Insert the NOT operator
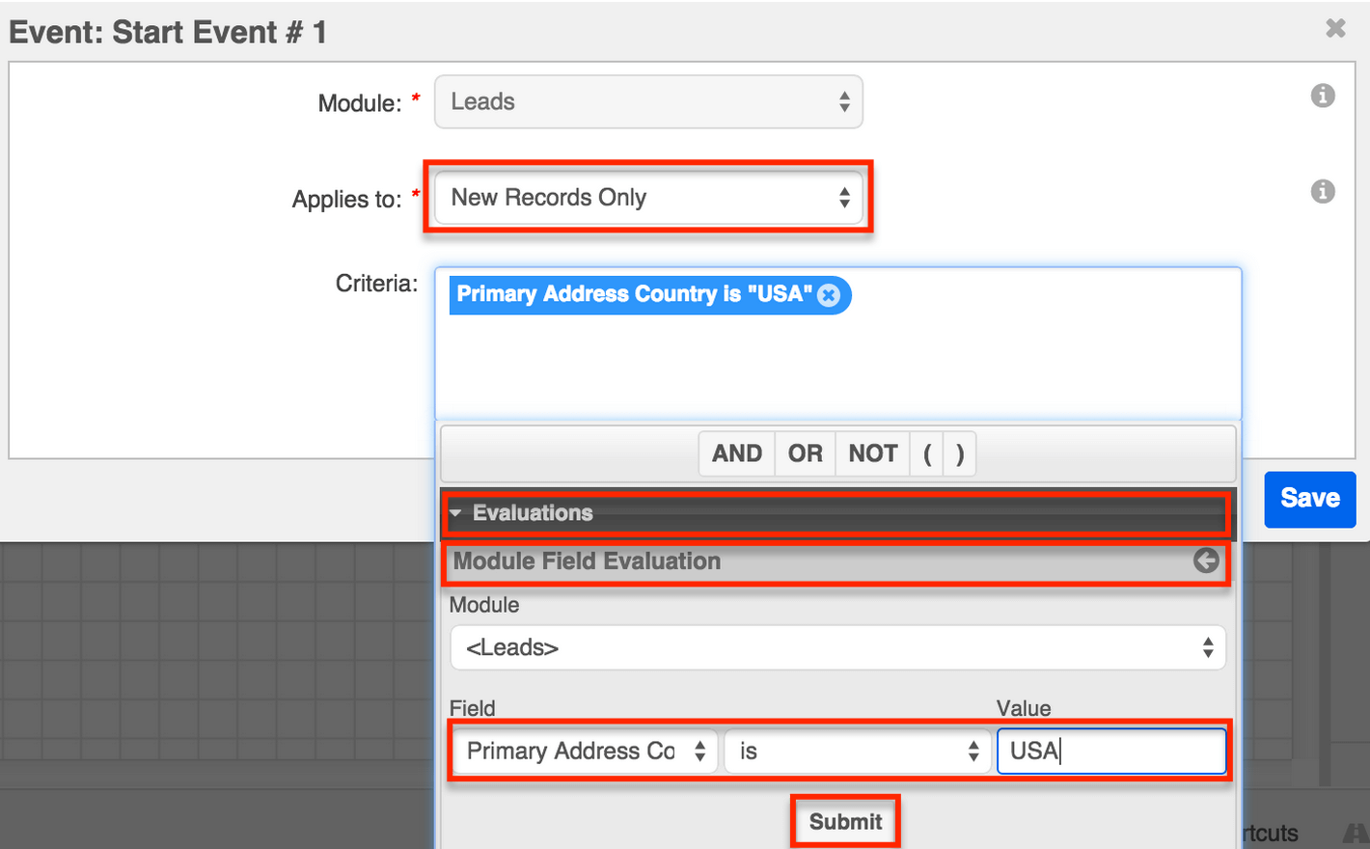 [x=873, y=453]
